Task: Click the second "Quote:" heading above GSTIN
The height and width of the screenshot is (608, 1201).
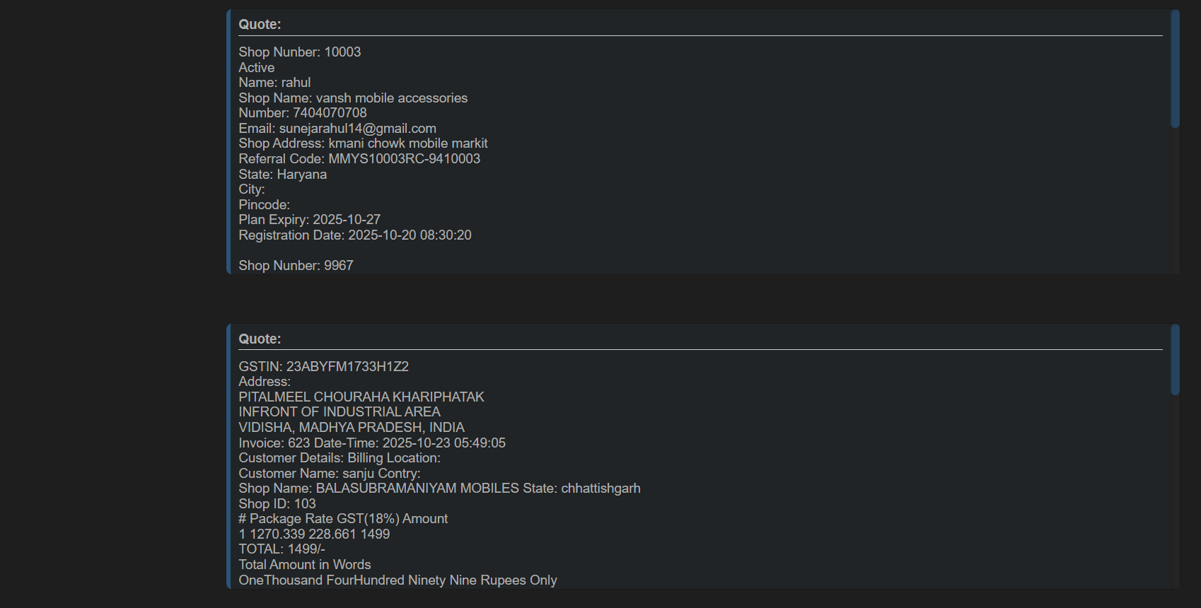Action: (260, 339)
